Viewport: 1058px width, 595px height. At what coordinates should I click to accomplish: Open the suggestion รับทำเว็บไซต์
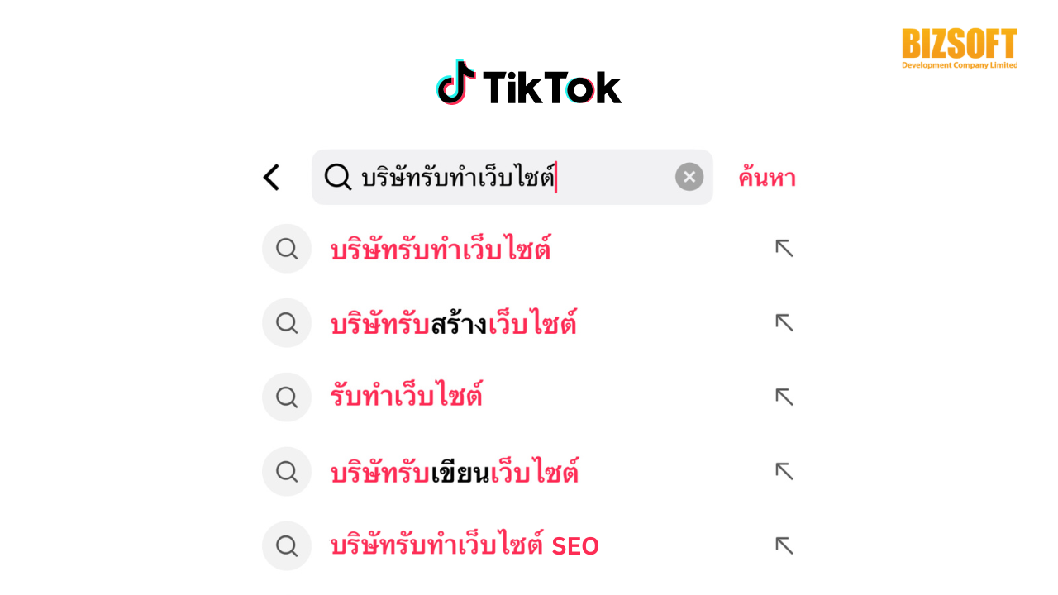click(x=407, y=397)
